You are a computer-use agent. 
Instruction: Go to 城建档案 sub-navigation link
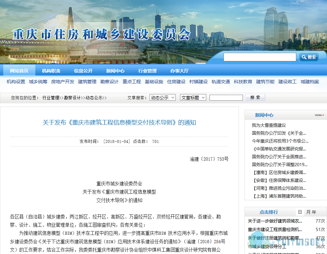310,82
